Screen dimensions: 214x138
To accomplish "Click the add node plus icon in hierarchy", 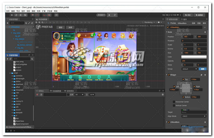I will coord(8,23).
